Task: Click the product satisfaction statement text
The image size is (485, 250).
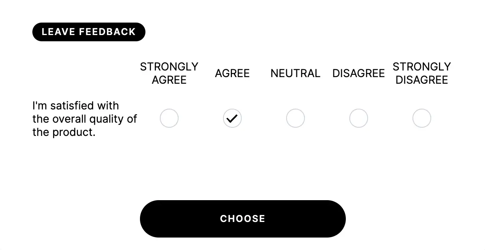Action: point(85,119)
